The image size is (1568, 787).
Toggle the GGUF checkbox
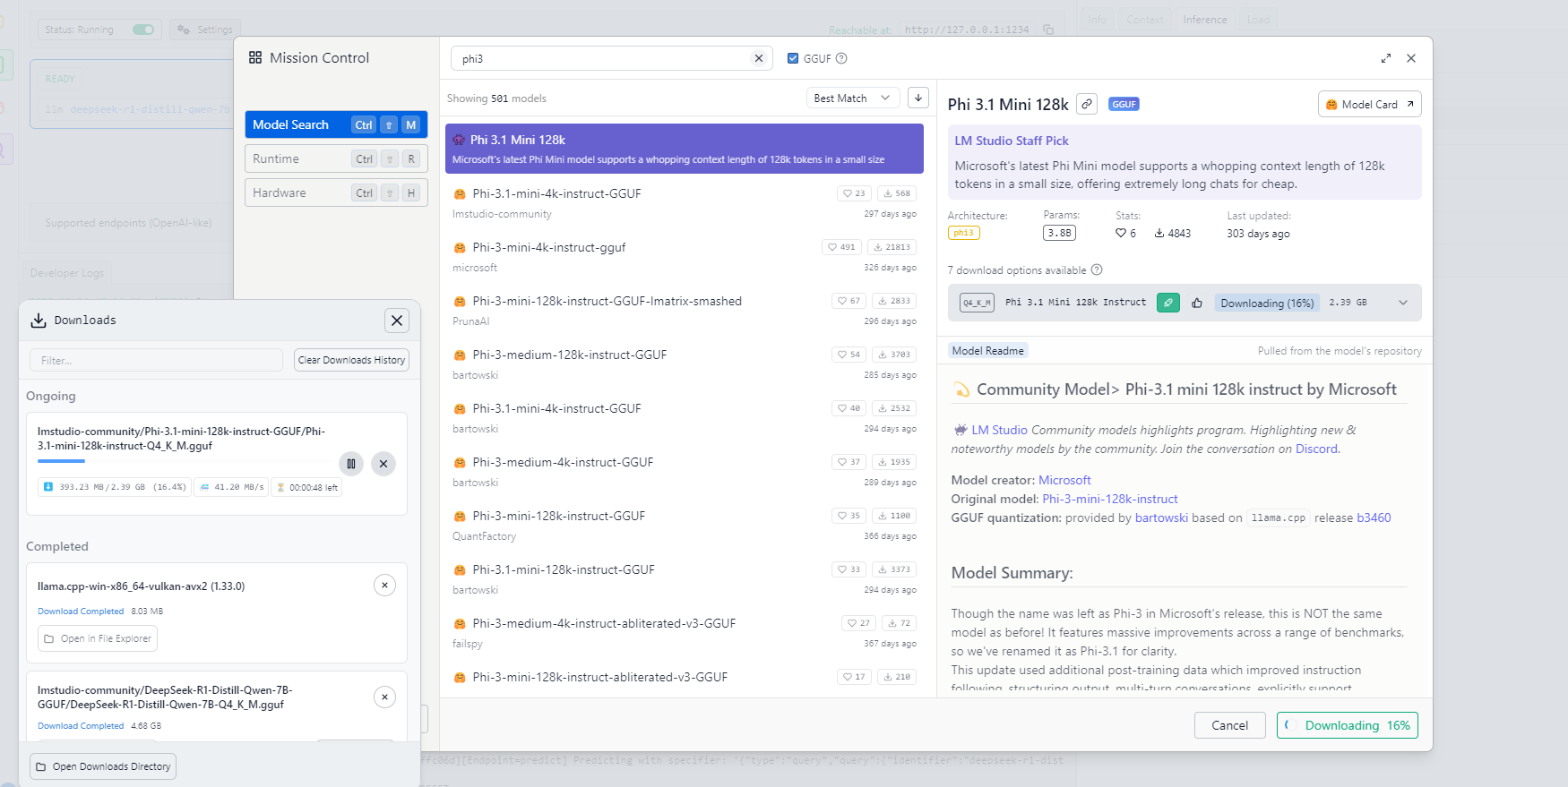[793, 58]
